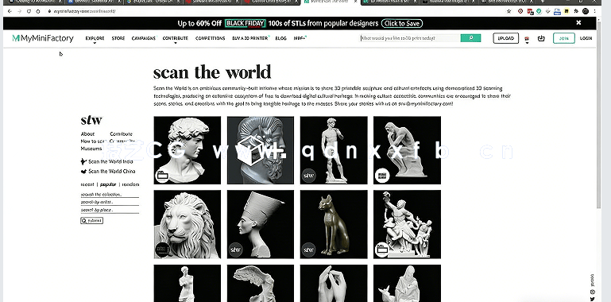Click round badge on Thinker thumbnail

click(382, 176)
